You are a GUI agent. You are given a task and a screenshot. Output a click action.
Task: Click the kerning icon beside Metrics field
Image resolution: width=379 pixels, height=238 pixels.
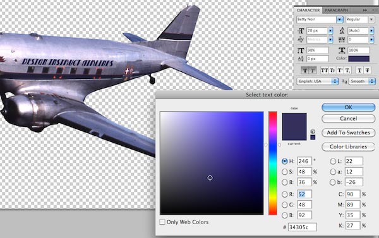coord(301,39)
